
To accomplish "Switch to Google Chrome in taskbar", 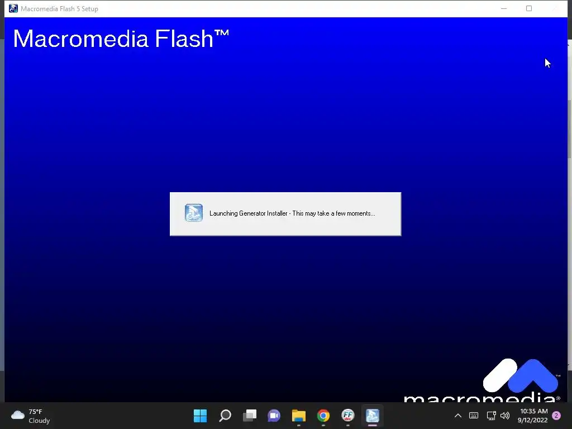I will (x=323, y=416).
